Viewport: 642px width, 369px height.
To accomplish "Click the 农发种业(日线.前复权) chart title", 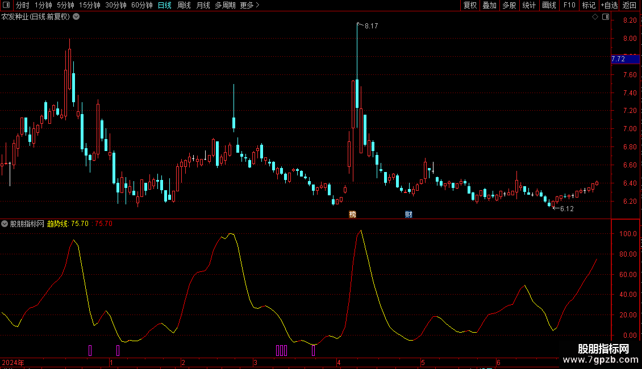I will click(36, 17).
